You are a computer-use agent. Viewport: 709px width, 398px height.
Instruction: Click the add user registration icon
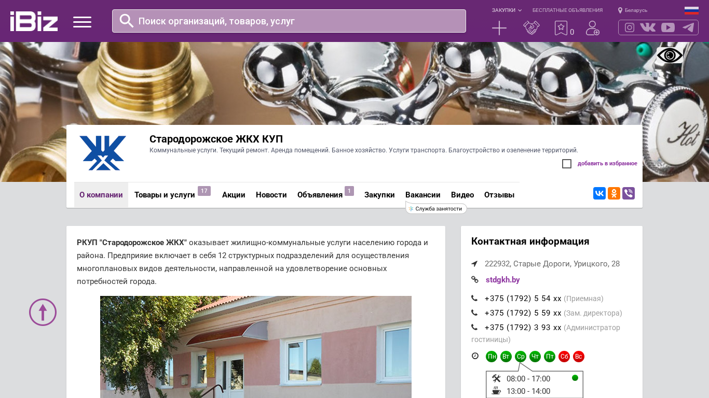(593, 28)
